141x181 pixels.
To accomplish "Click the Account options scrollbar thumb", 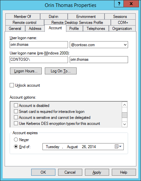I will (124, 115).
